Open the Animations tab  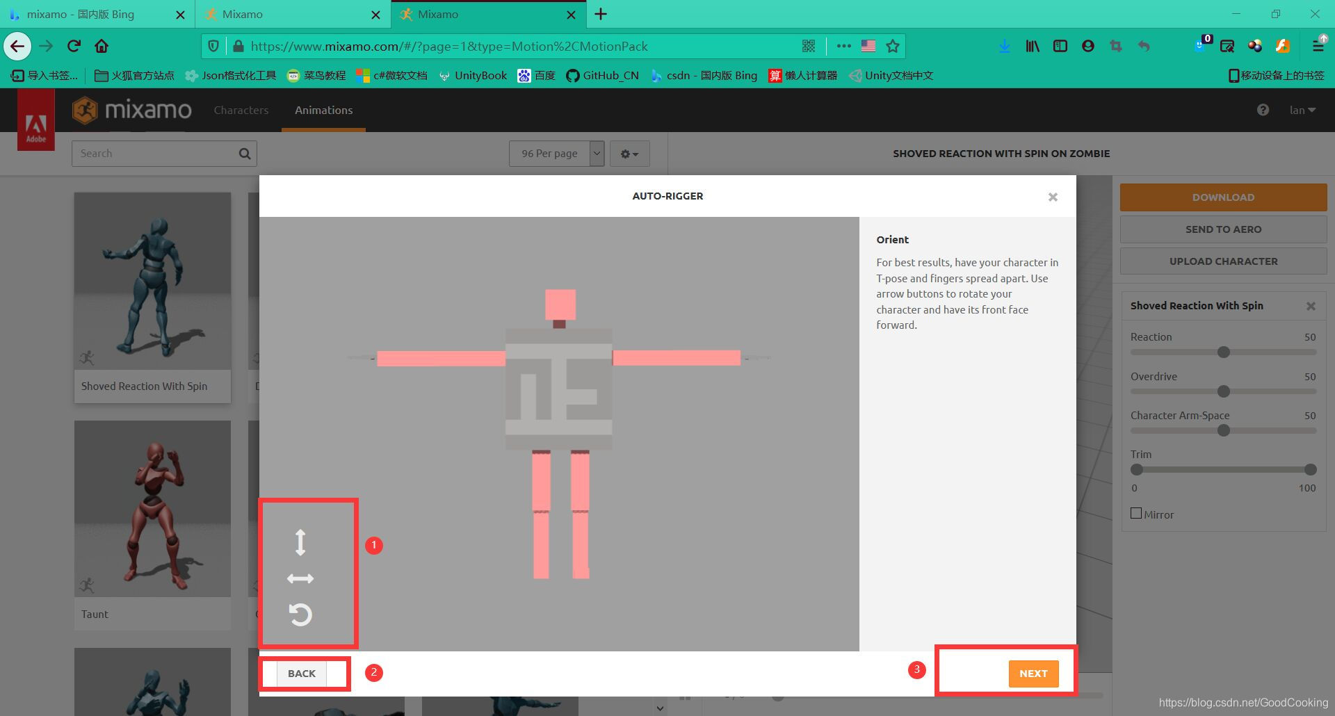point(323,110)
